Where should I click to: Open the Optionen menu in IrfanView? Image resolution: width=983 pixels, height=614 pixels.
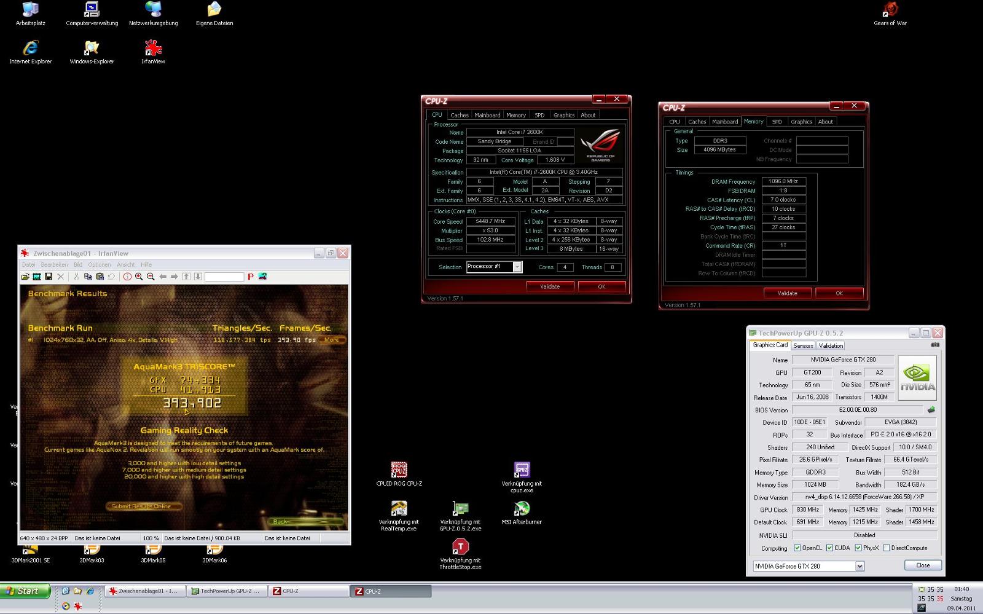100,265
